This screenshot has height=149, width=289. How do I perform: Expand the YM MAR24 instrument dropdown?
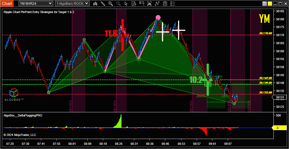[x=36, y=3]
